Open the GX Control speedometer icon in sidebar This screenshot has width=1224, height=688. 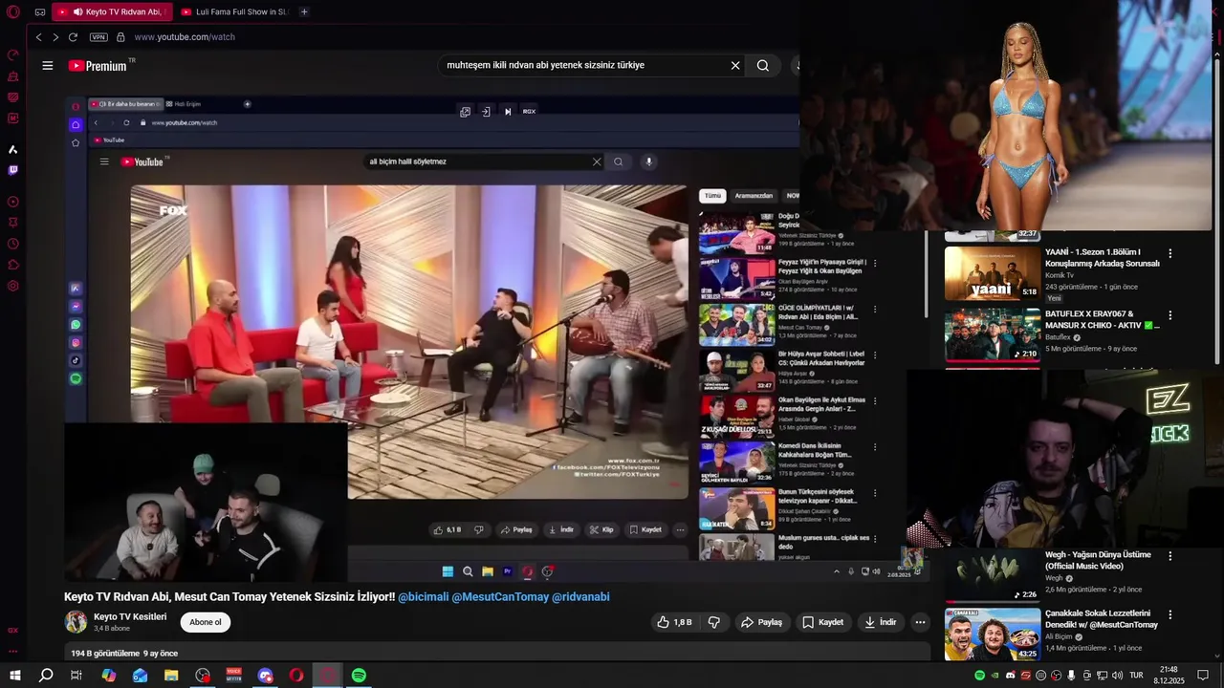click(x=13, y=55)
